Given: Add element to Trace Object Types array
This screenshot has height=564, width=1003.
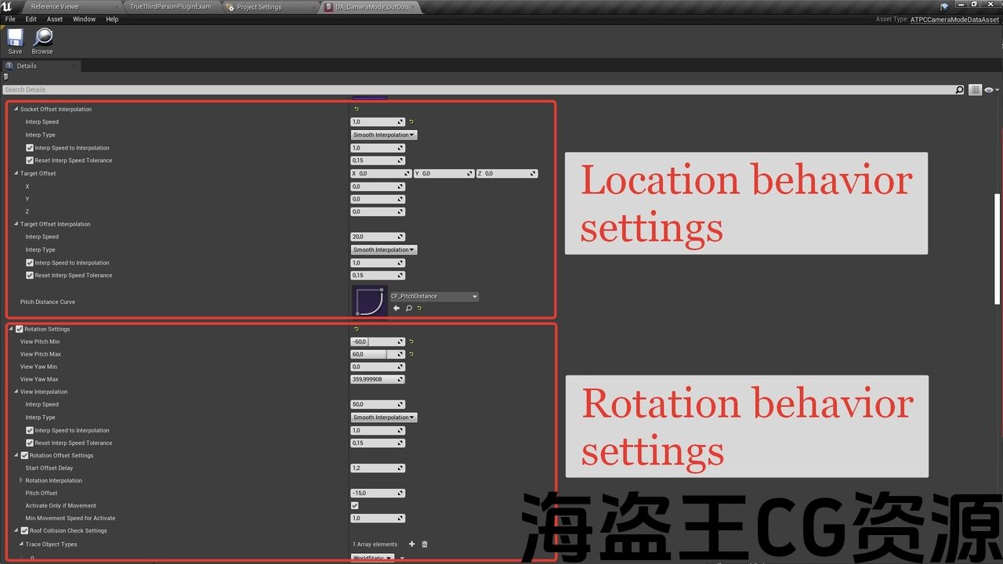Looking at the screenshot, I should [x=412, y=544].
